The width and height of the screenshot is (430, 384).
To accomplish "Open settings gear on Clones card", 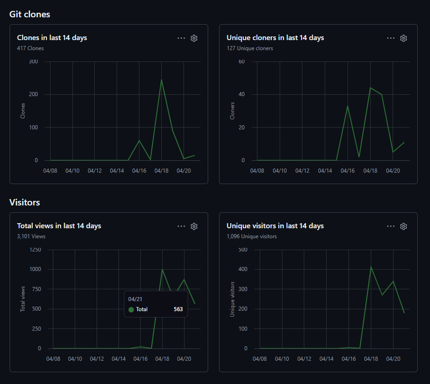I will pos(194,38).
